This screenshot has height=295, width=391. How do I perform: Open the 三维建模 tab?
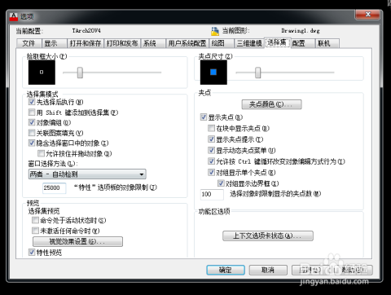tap(249, 43)
